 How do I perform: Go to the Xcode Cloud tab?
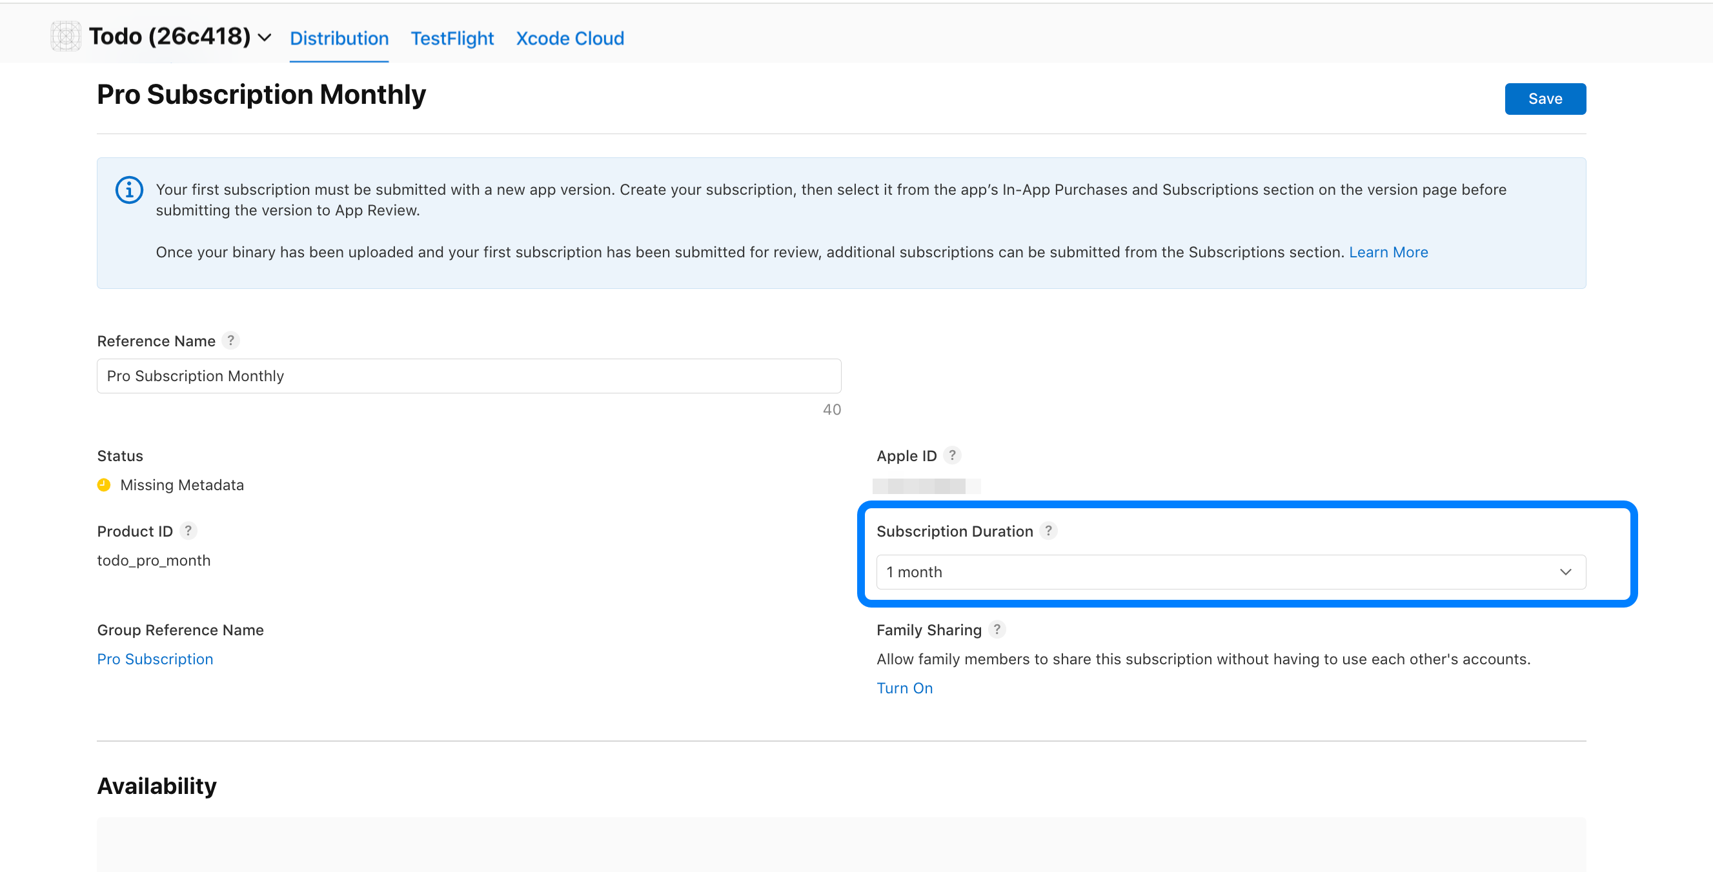[570, 39]
